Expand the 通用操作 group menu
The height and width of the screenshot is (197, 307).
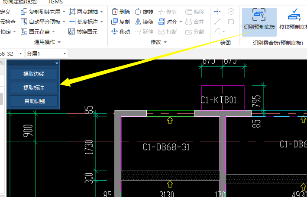click(59, 42)
